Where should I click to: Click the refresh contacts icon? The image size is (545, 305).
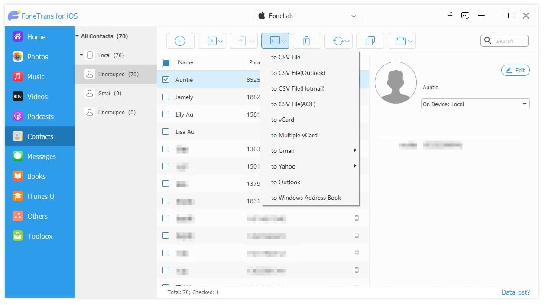tap(338, 41)
